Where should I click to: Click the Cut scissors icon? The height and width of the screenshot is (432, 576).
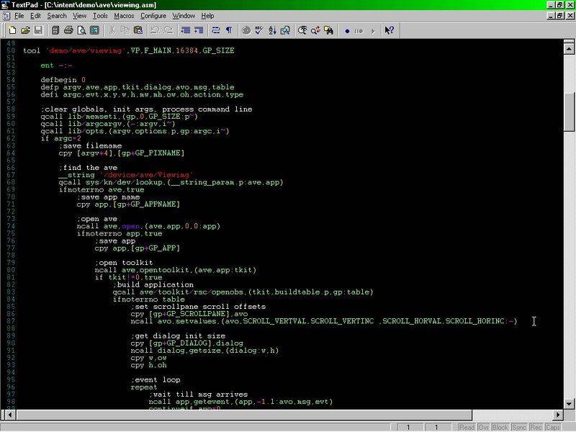click(x=112, y=30)
